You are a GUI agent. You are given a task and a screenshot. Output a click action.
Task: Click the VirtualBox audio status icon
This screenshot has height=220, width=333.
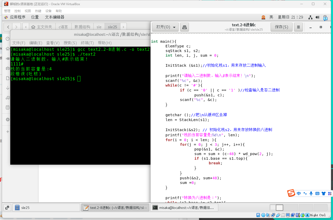point(268,215)
